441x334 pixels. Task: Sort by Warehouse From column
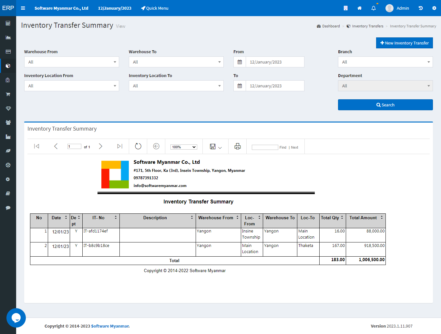[x=237, y=218]
